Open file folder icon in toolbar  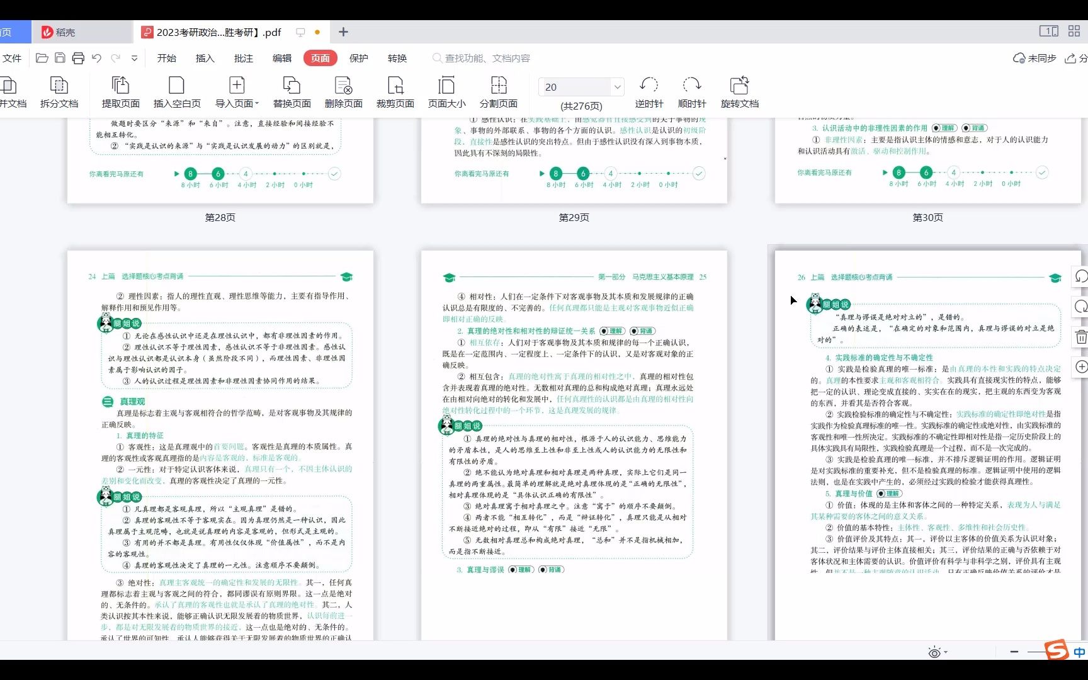(42, 58)
